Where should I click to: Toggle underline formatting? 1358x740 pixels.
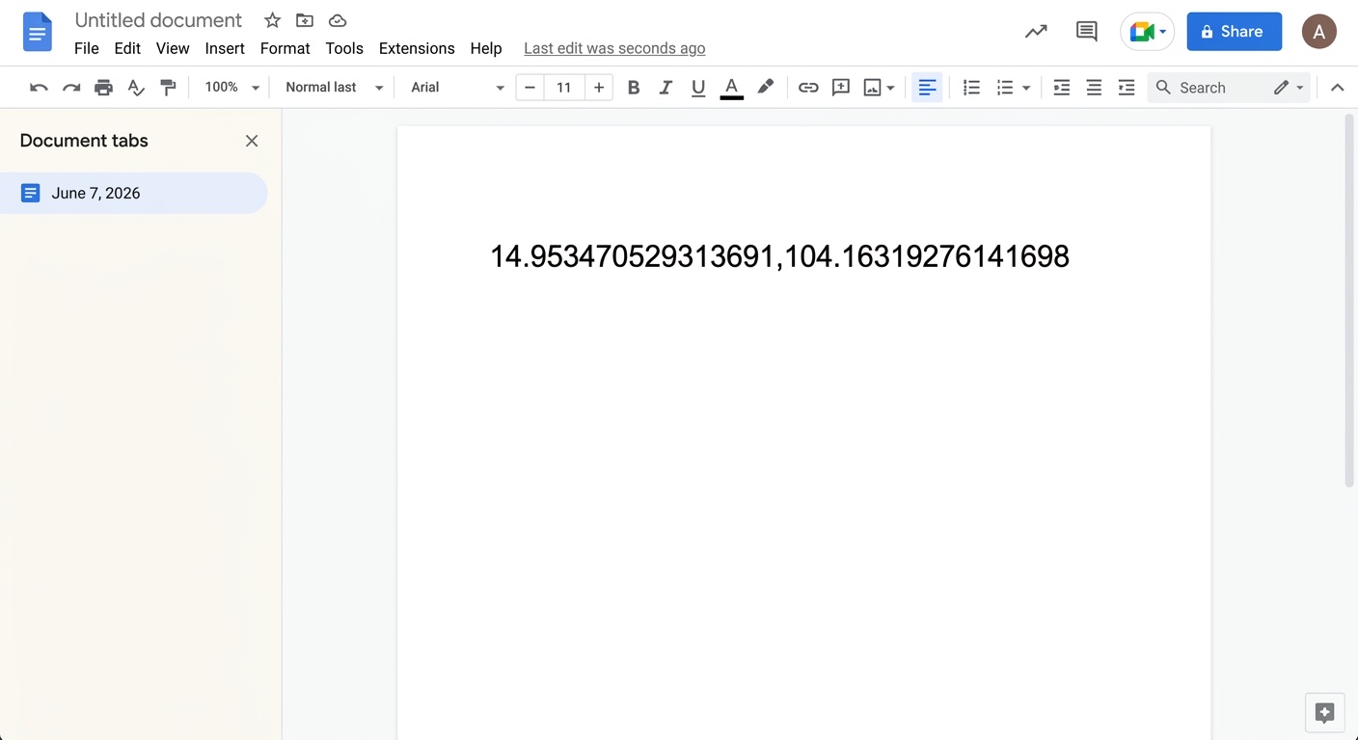[698, 88]
